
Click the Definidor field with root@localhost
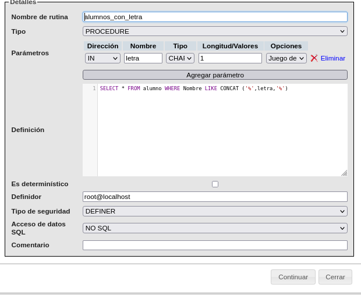(215, 197)
